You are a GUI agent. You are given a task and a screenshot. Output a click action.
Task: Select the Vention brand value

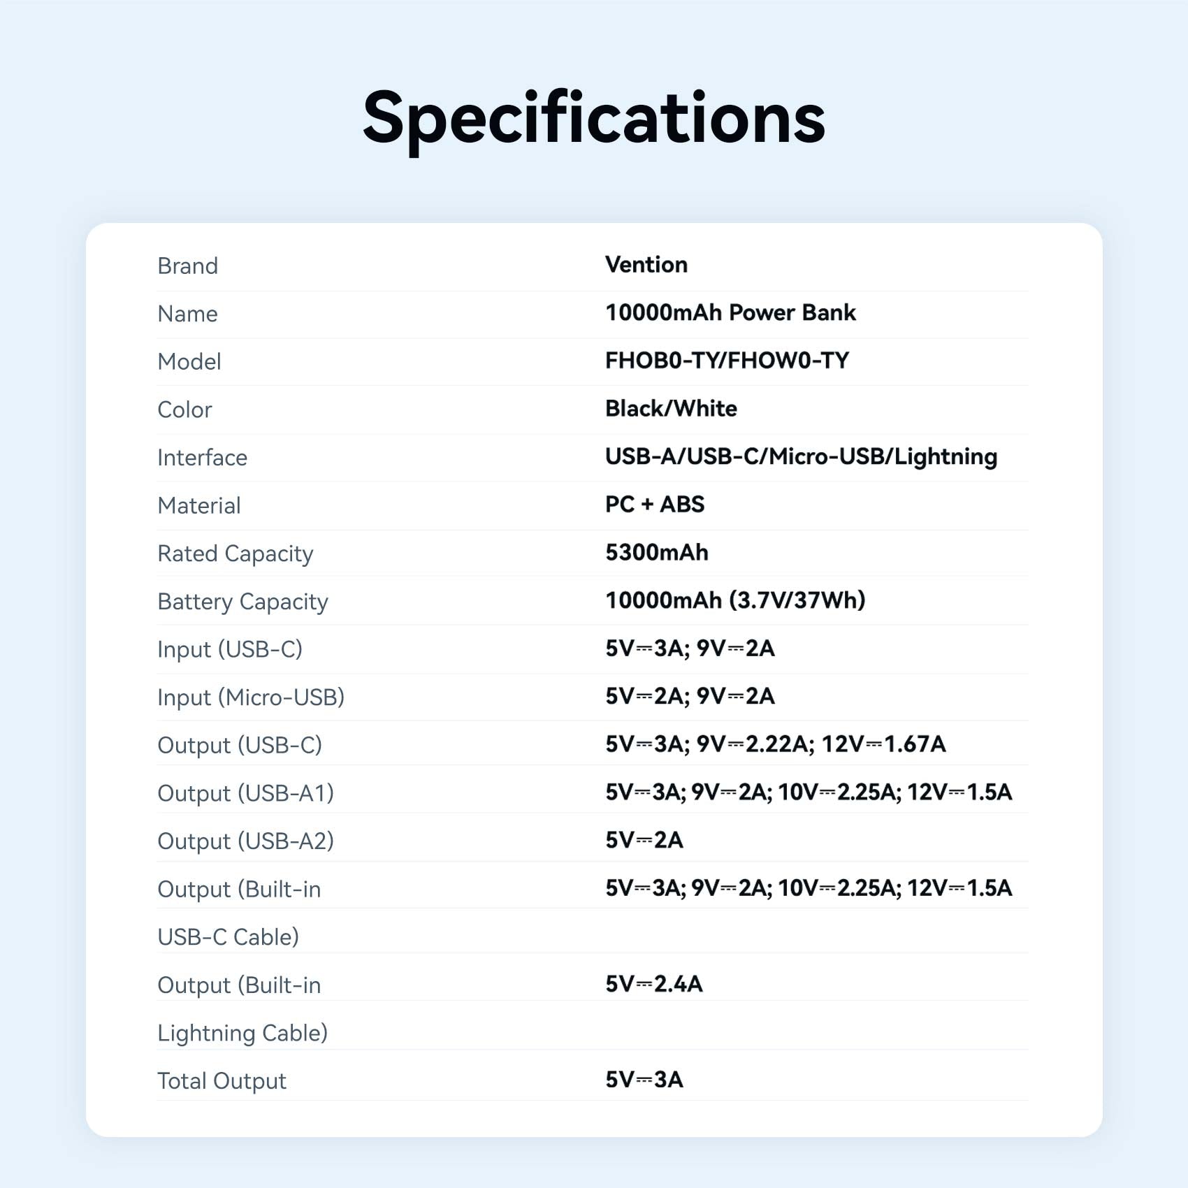pos(646,265)
